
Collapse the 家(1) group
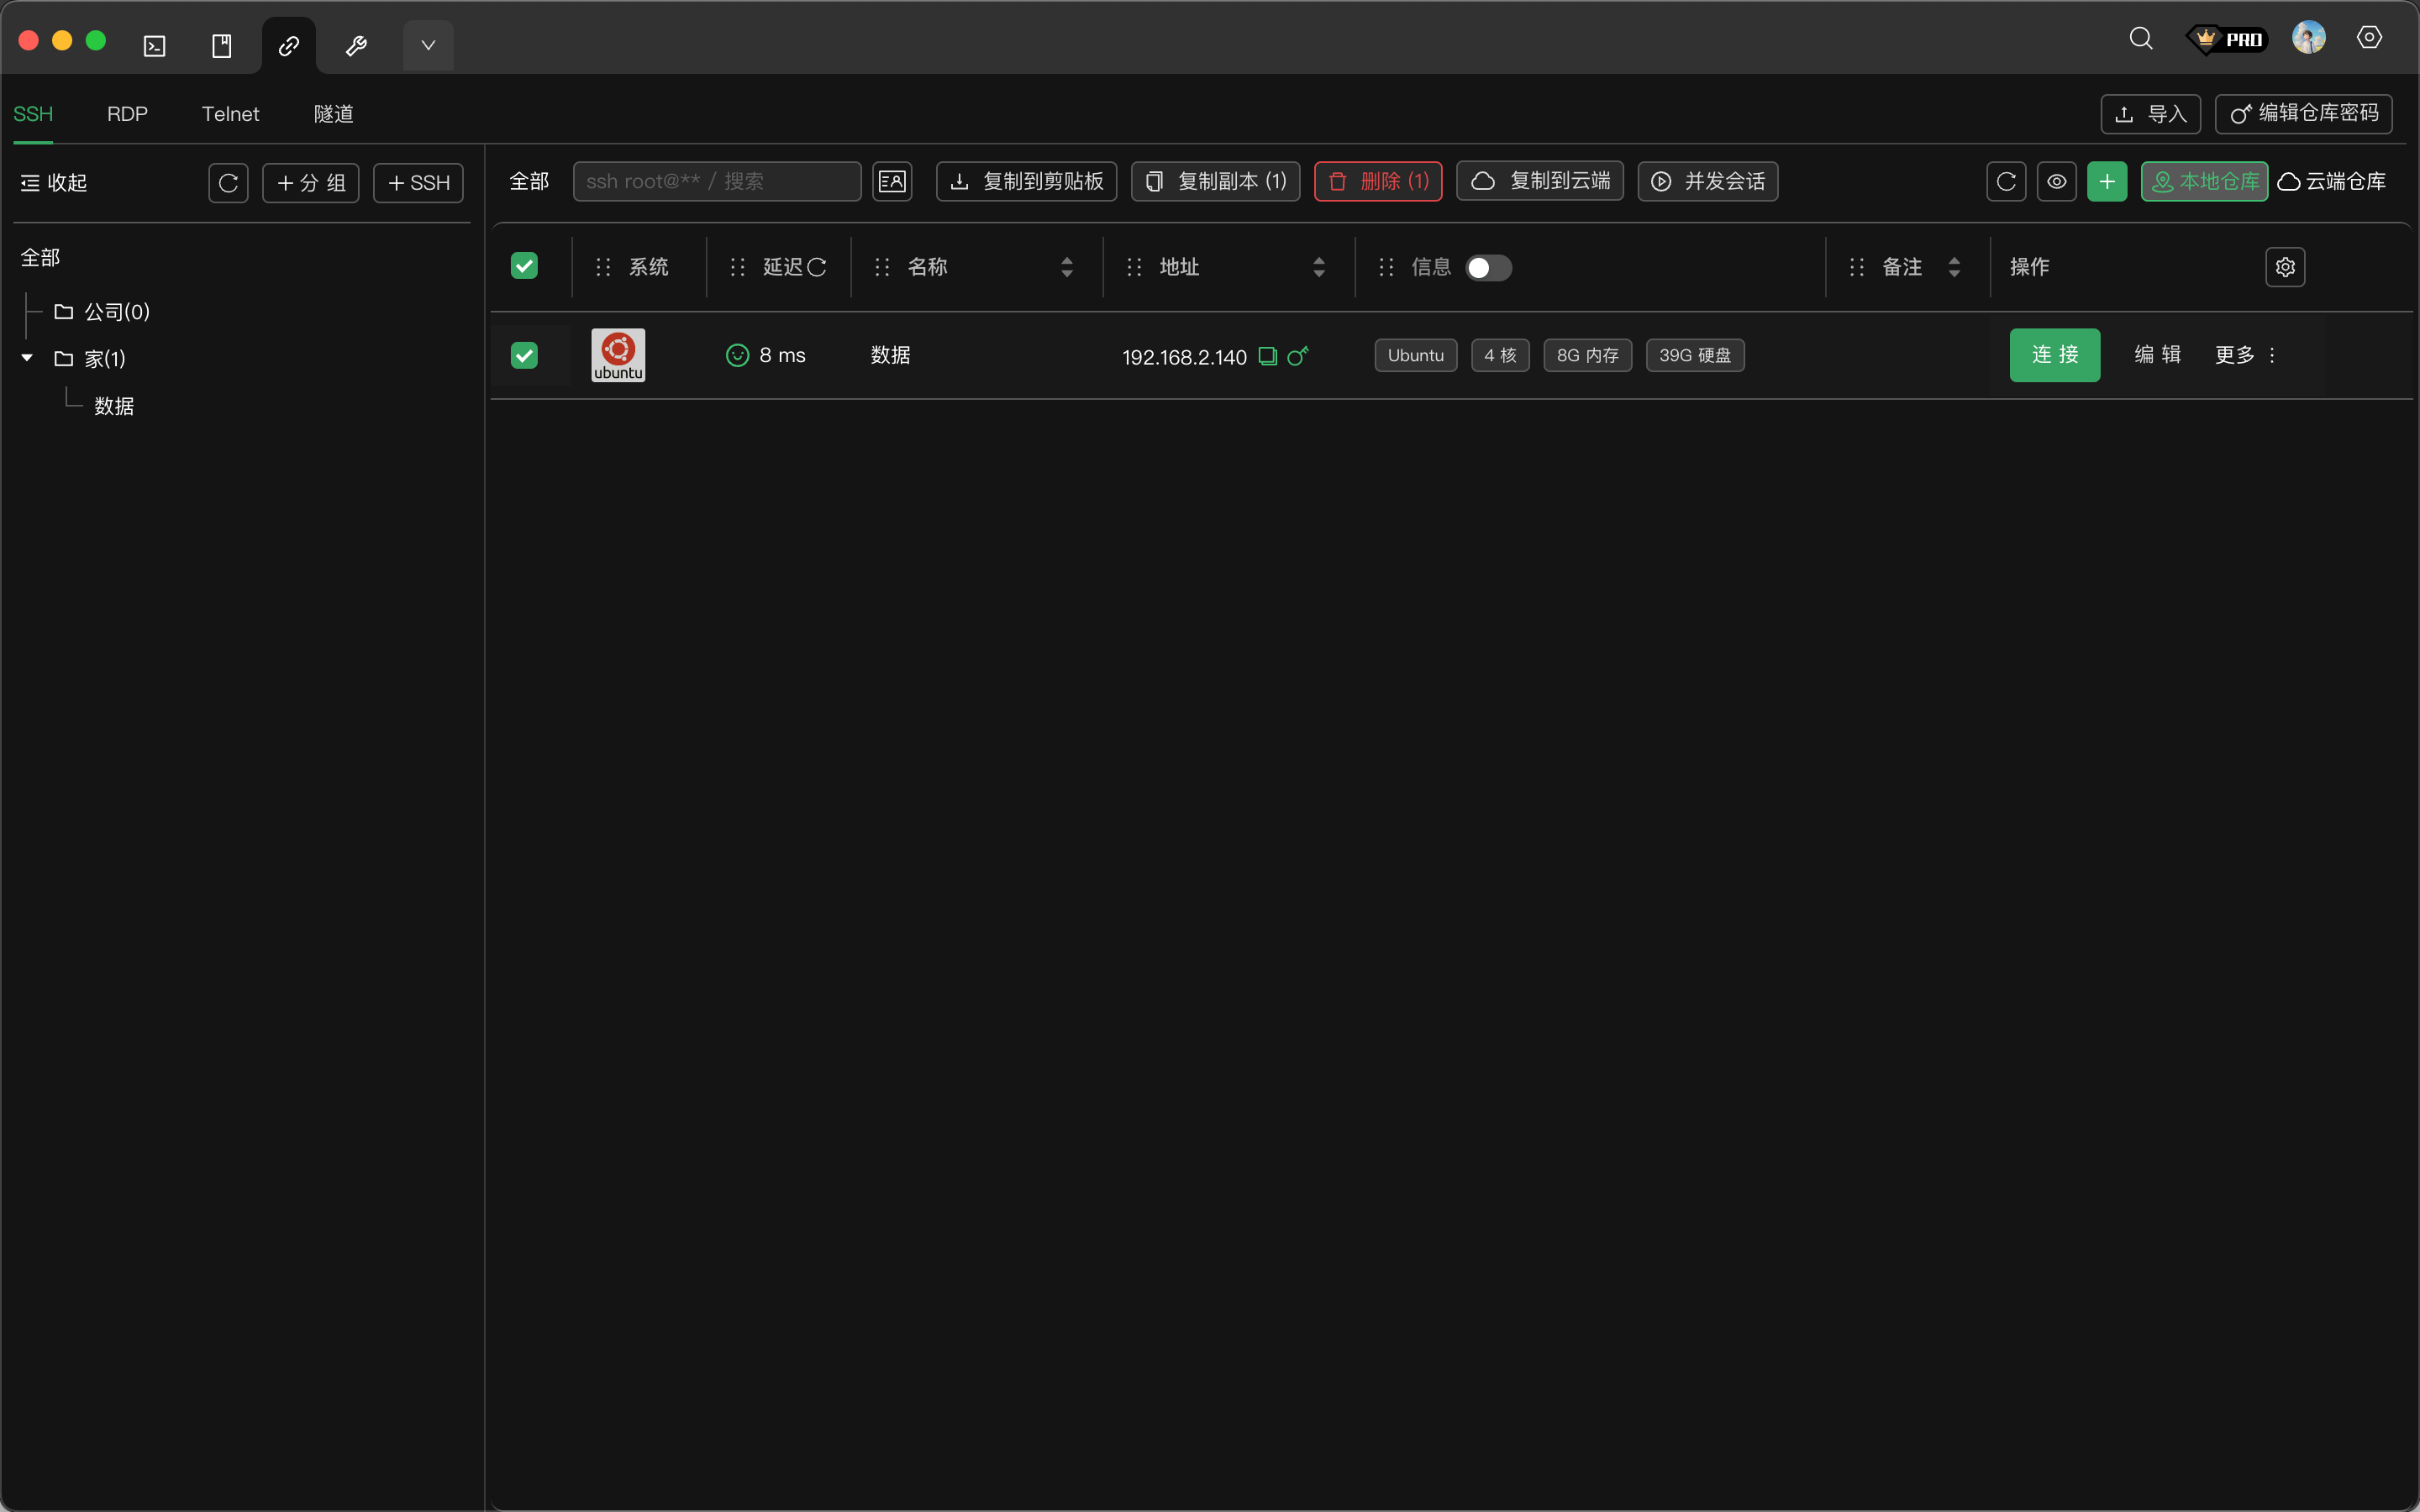click(x=27, y=358)
